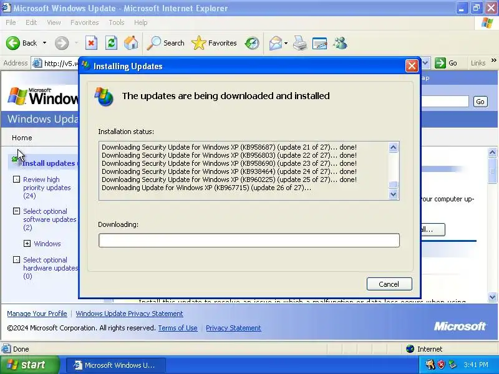Click the KB967715 update 26 status line
Image resolution: width=499 pixels, height=374 pixels.
[206, 188]
